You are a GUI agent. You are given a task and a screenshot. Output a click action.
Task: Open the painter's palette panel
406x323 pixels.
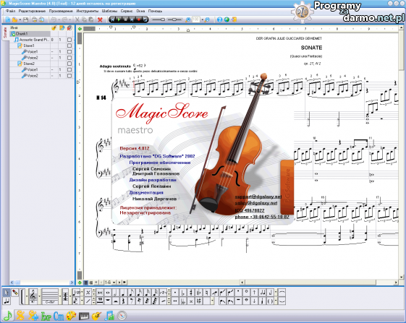tap(71, 316)
